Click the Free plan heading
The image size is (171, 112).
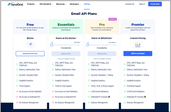(30, 25)
